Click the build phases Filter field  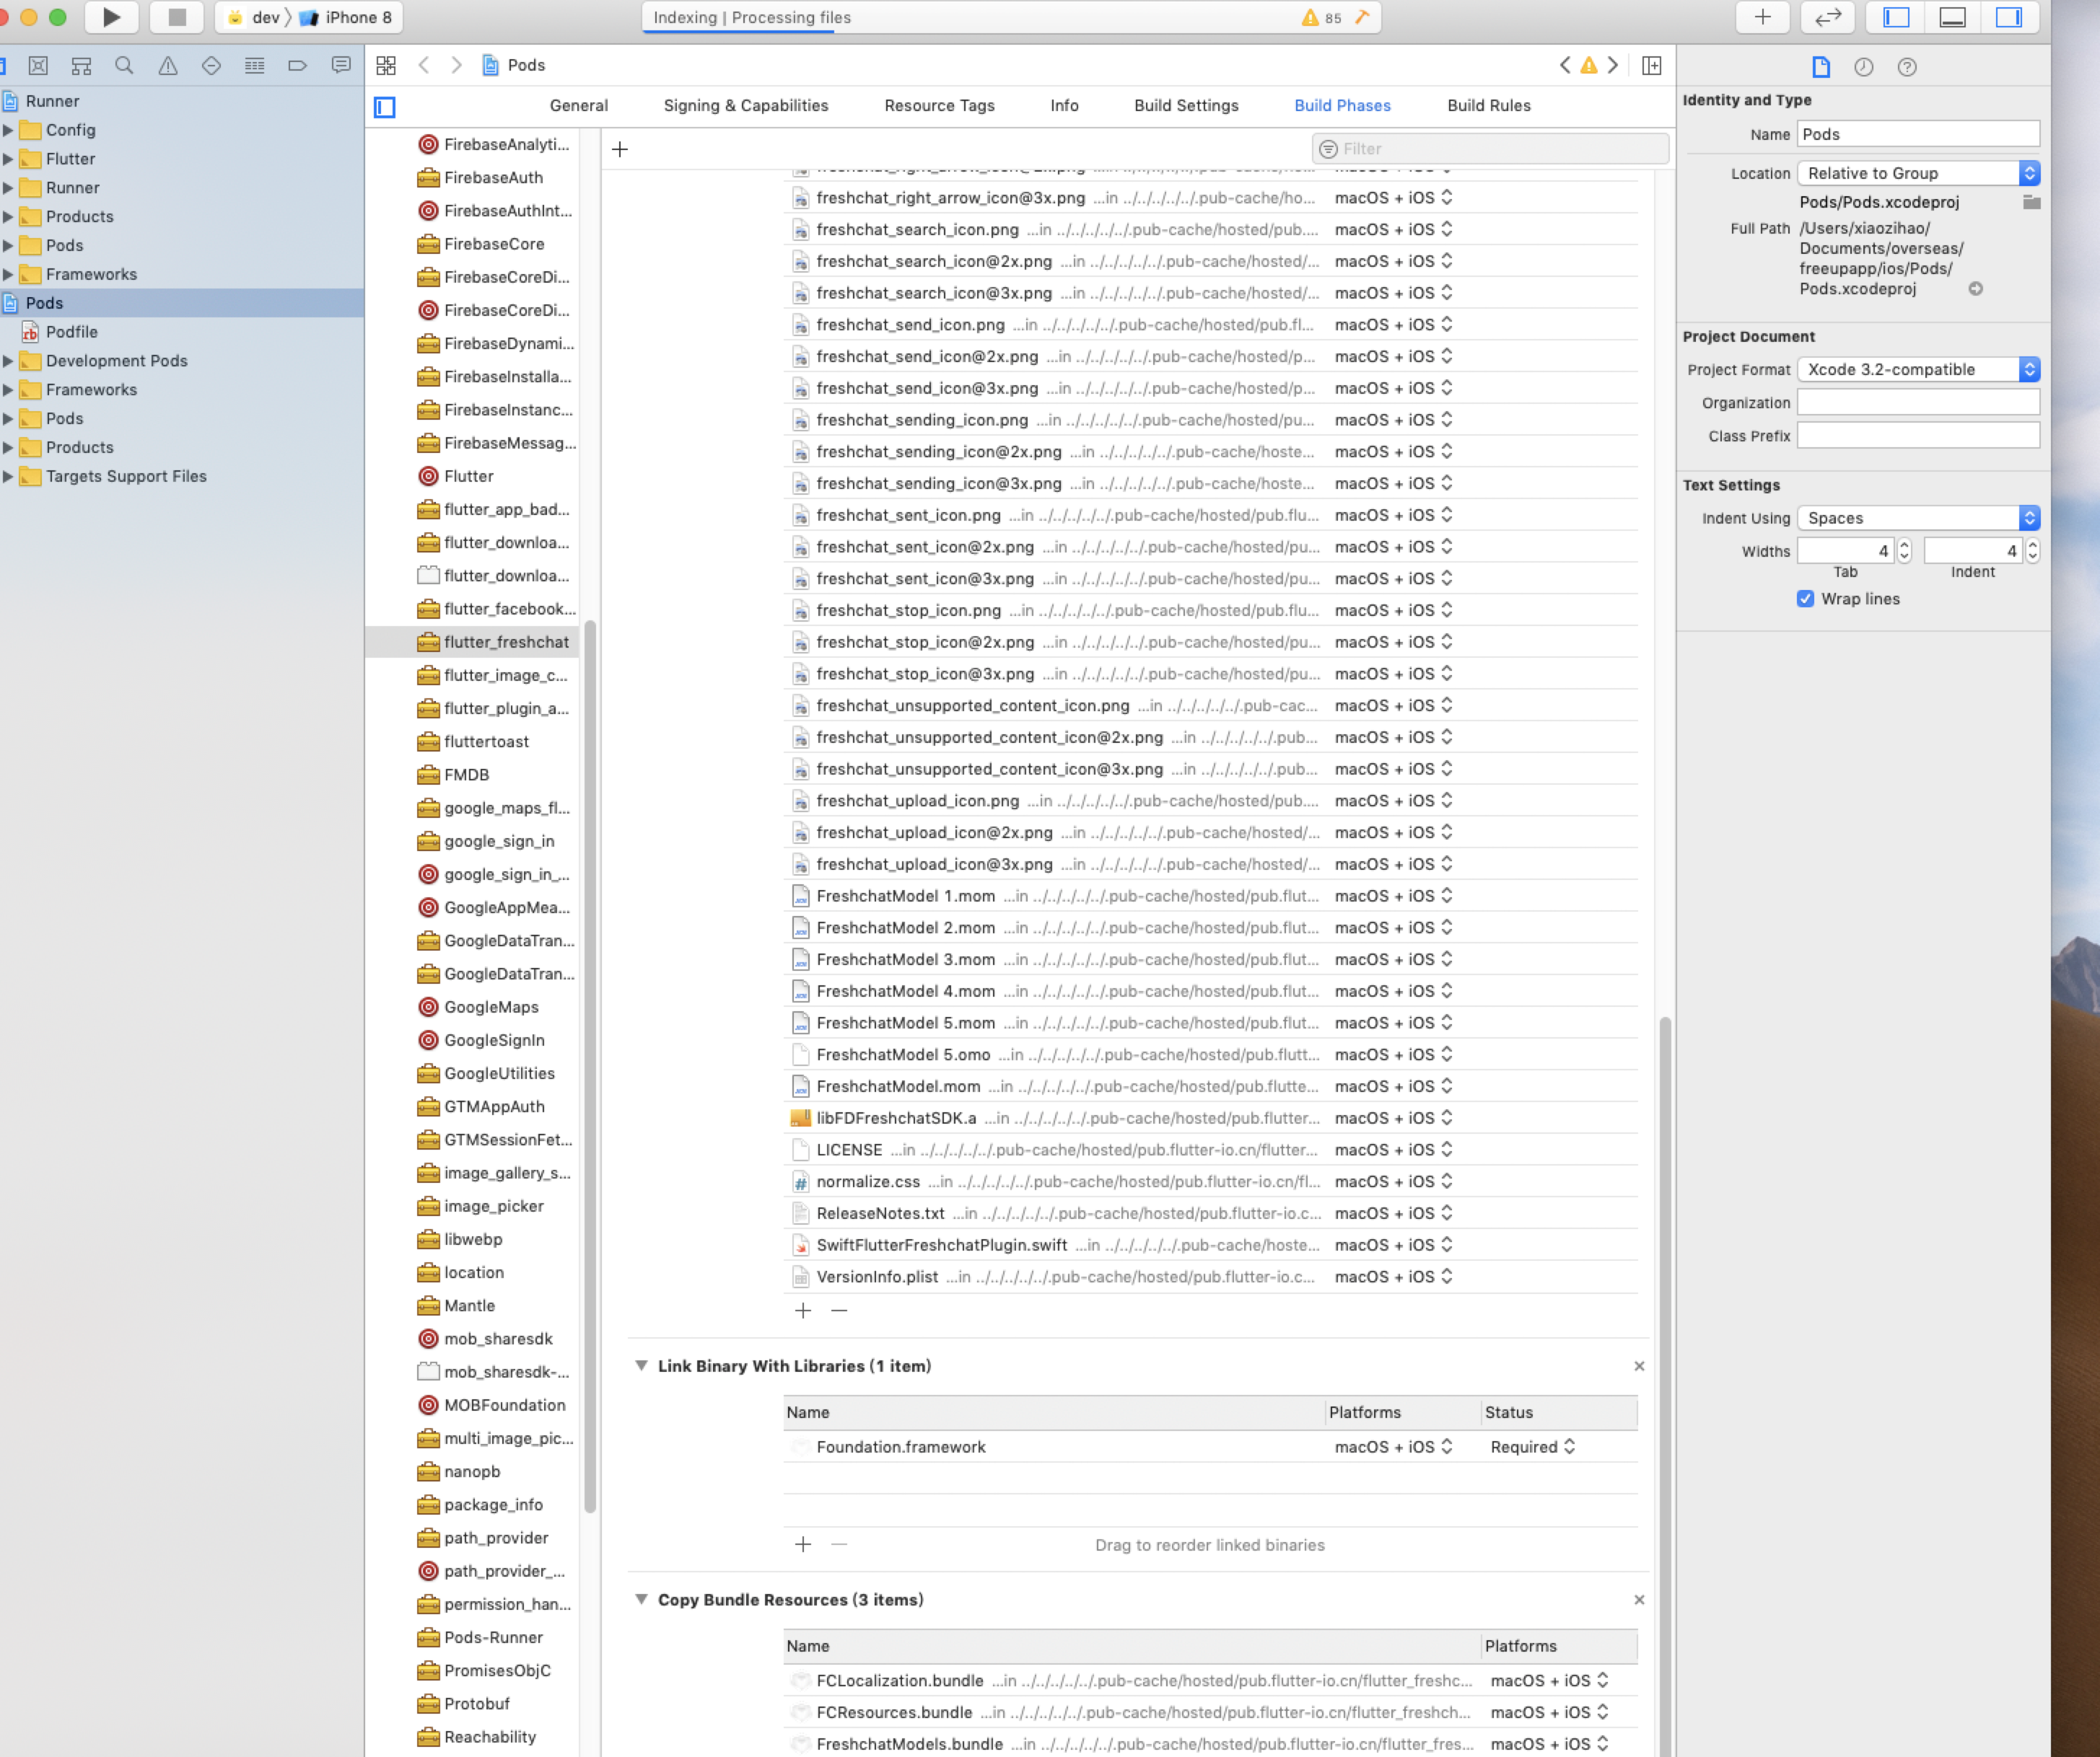[1500, 149]
